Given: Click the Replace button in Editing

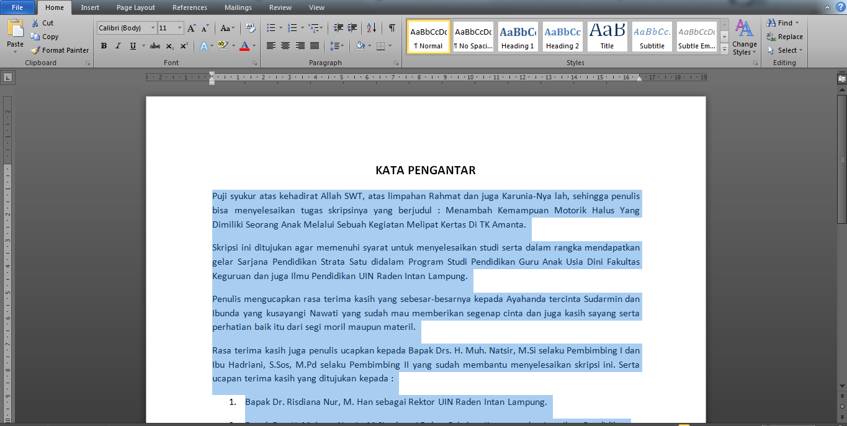Looking at the screenshot, I should pyautogui.click(x=785, y=37).
